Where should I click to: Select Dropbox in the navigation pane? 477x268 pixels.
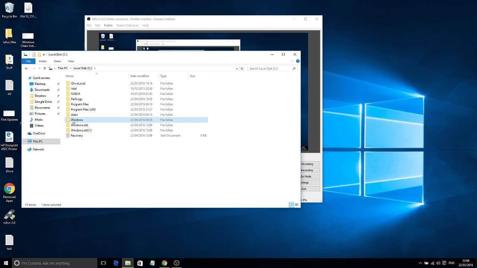click(40, 96)
